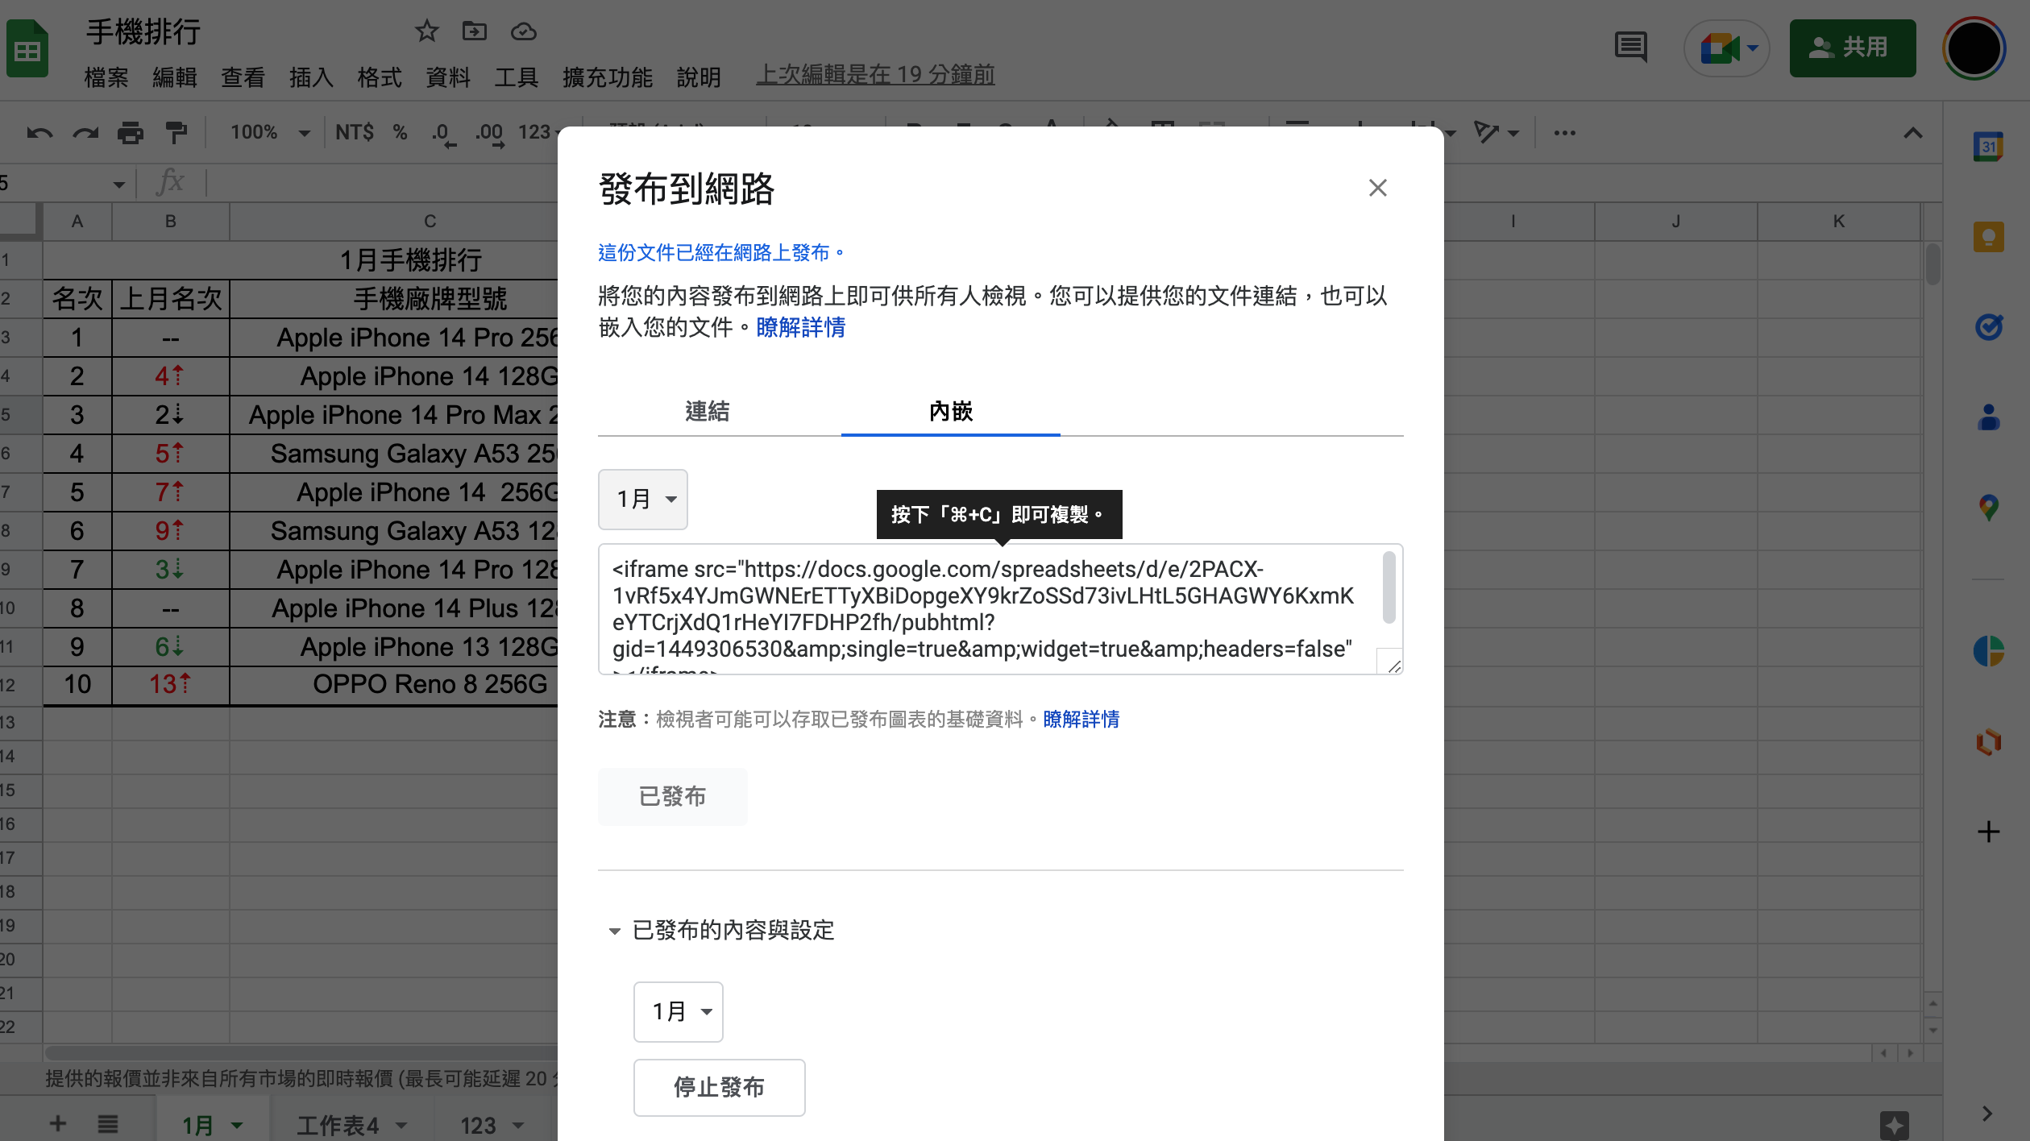Click the undo icon in toolbar
Viewport: 2030px width, 1141px height.
pyautogui.click(x=39, y=132)
